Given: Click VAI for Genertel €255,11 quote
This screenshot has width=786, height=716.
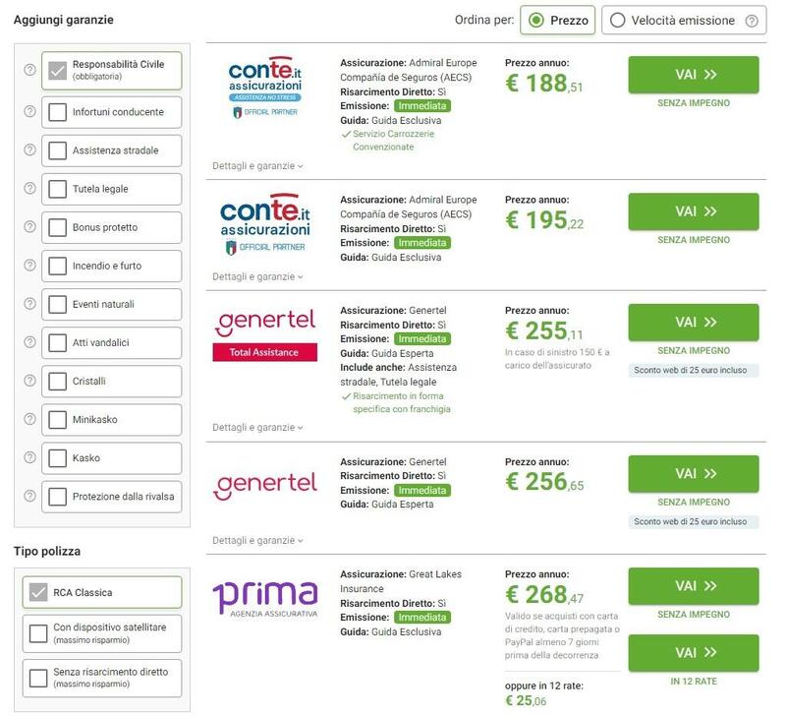Looking at the screenshot, I should (x=693, y=323).
